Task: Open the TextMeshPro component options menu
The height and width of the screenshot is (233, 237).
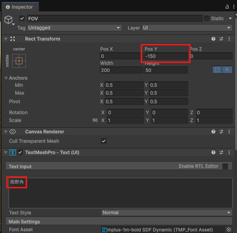Action: point(229,152)
